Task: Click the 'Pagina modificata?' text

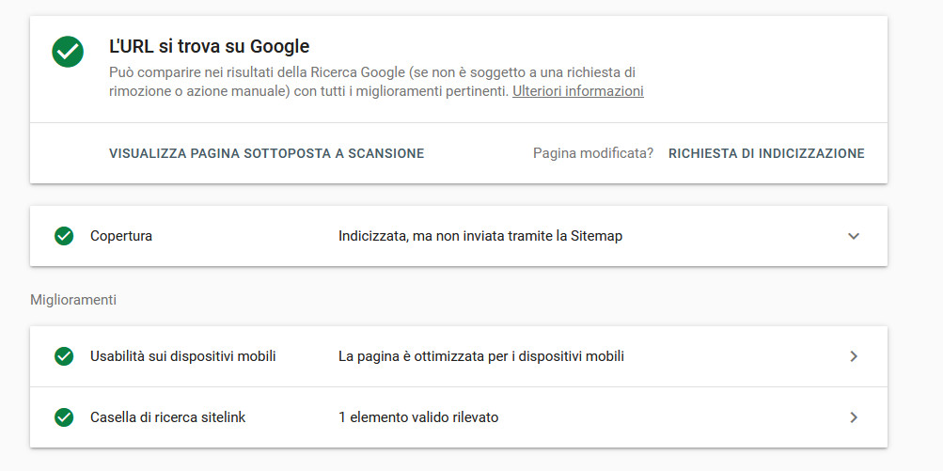Action: point(593,153)
